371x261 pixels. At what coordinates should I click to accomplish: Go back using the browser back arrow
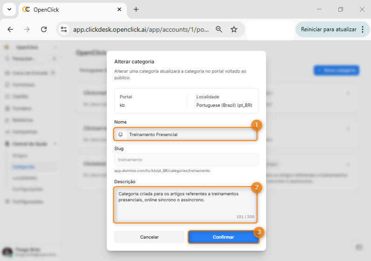tap(10, 29)
